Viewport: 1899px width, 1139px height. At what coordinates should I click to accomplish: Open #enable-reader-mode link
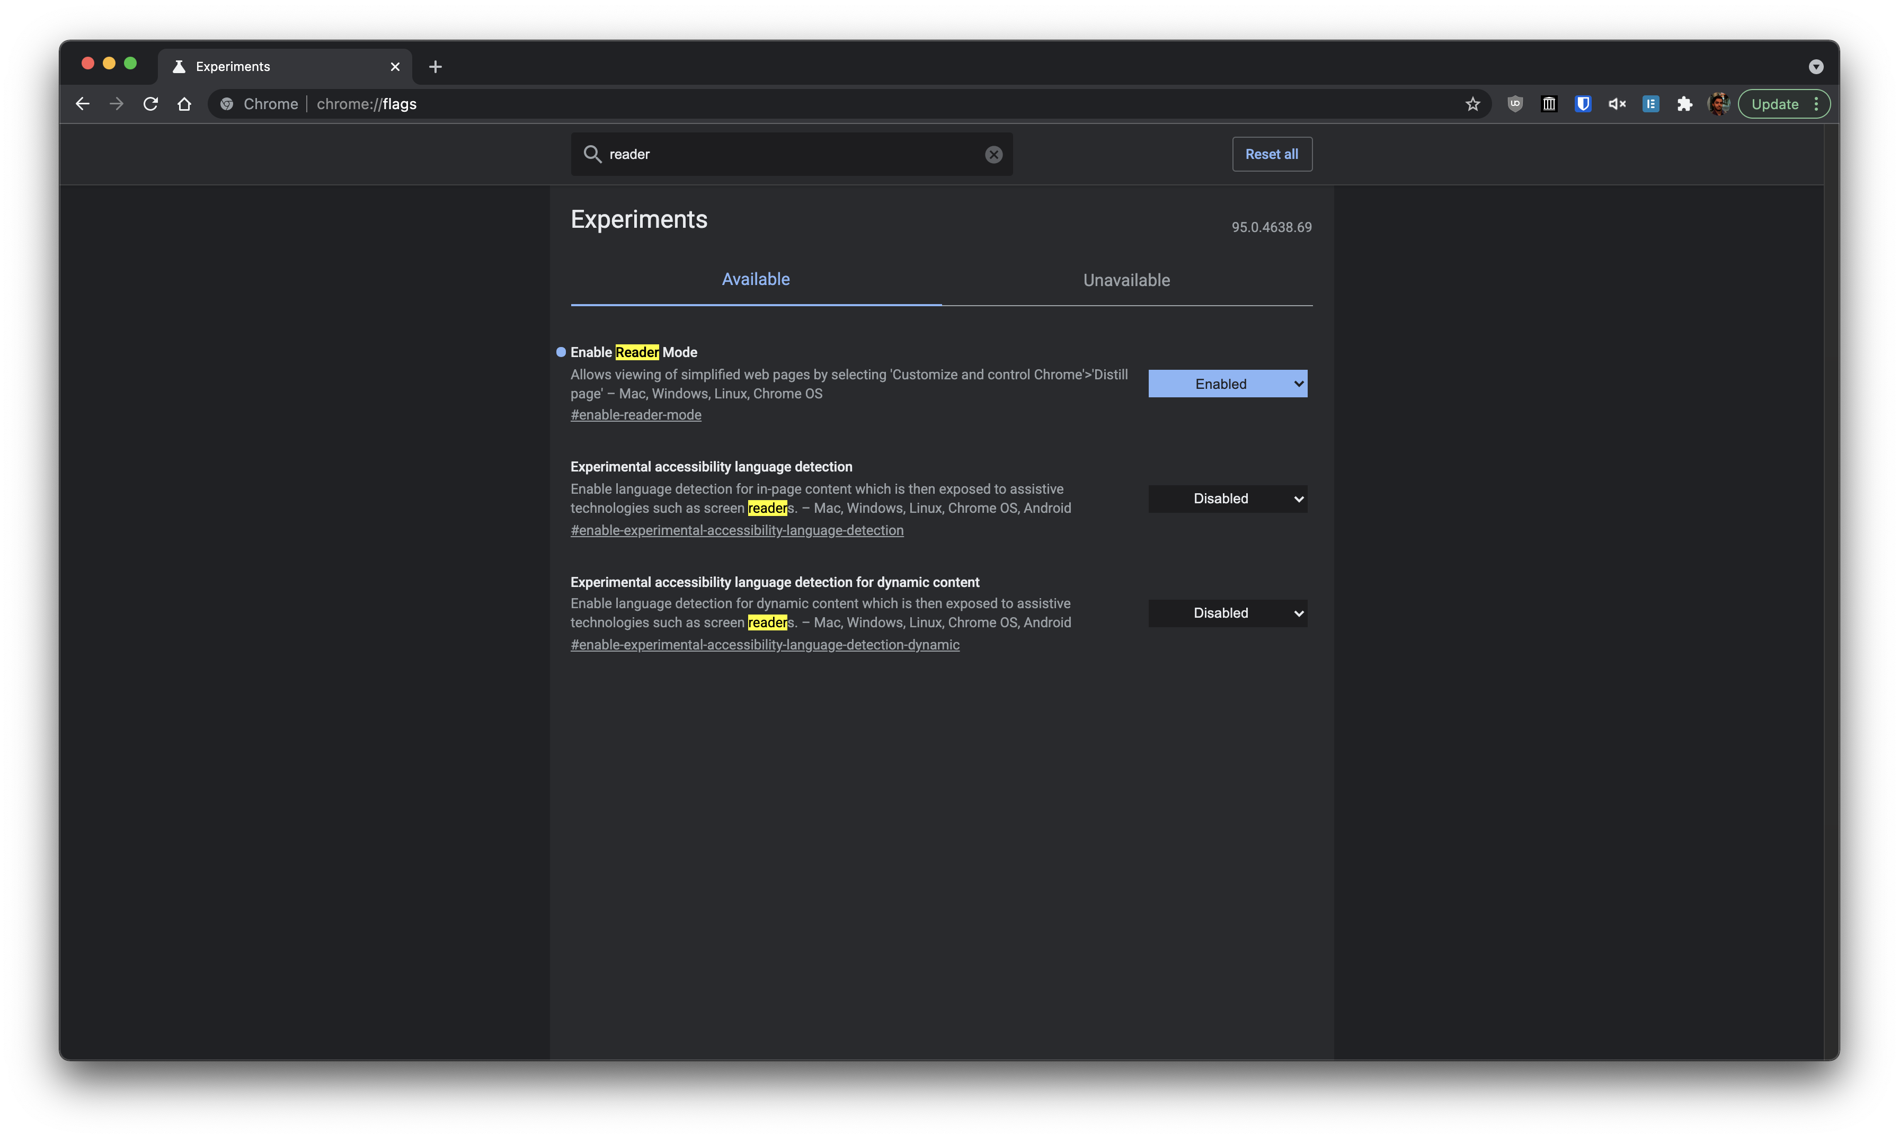(636, 415)
